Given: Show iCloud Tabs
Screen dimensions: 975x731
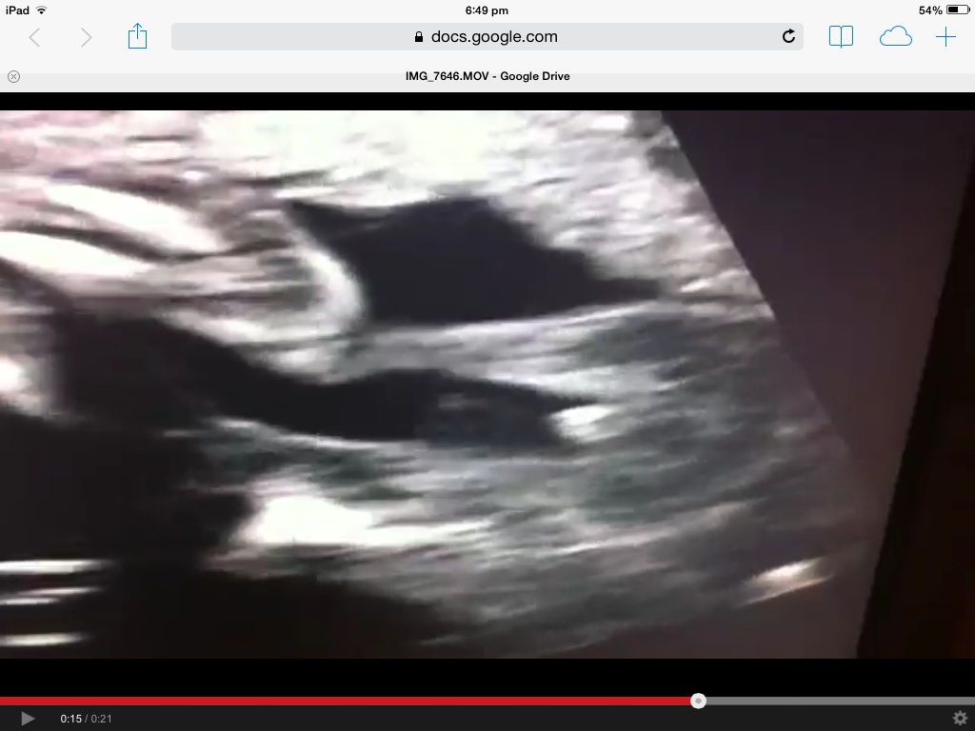Looking at the screenshot, I should (x=895, y=37).
